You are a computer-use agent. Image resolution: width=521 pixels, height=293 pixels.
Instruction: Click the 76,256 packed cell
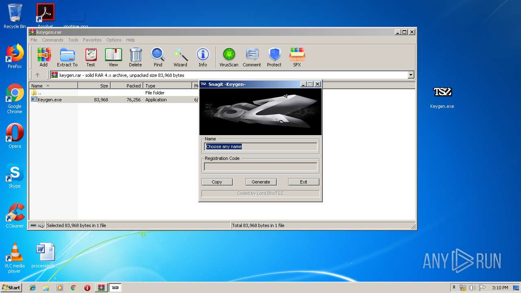click(134, 100)
